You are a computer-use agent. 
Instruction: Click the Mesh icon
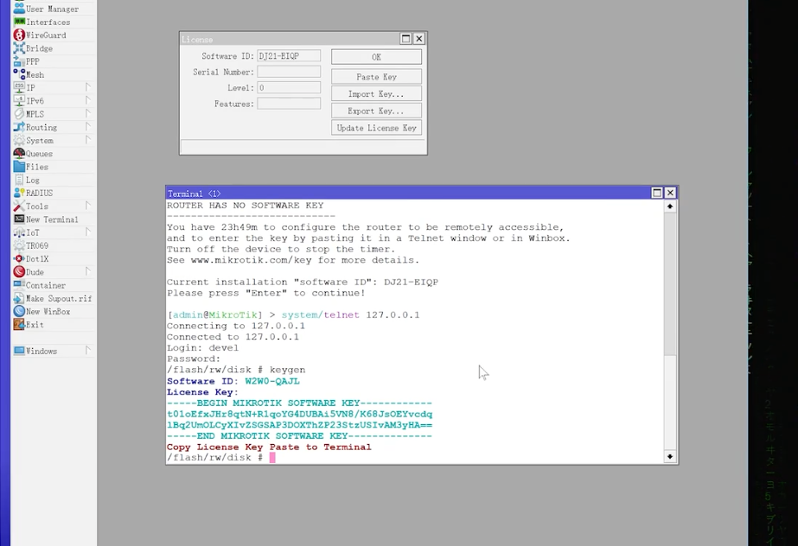pyautogui.click(x=19, y=75)
